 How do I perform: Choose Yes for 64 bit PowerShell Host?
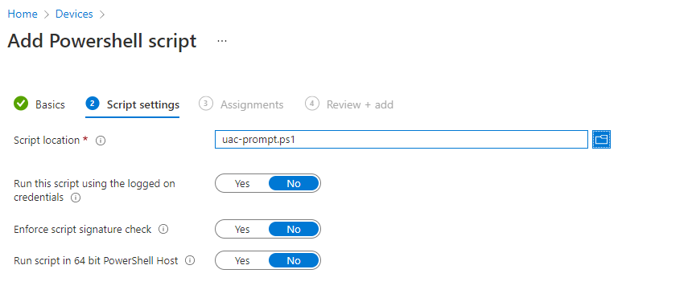[x=242, y=260]
